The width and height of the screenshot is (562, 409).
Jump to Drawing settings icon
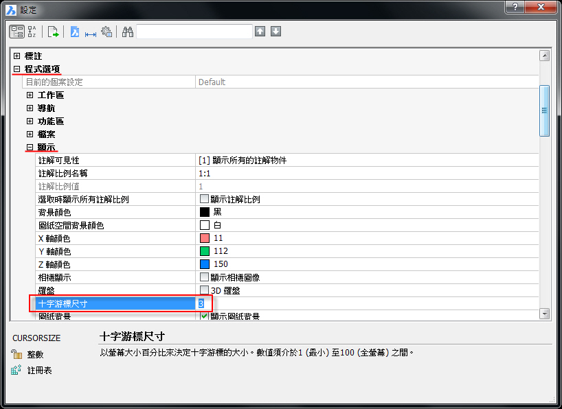click(75, 32)
